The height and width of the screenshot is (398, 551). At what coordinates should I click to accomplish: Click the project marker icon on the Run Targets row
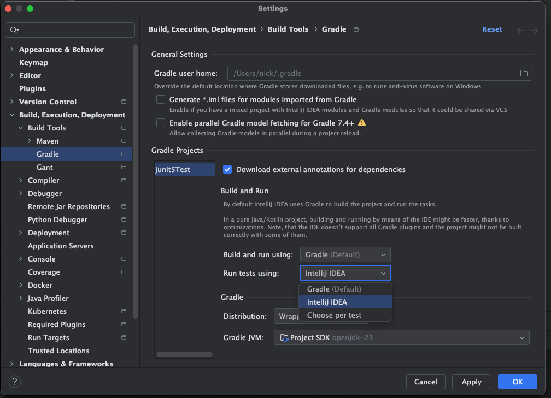click(124, 337)
